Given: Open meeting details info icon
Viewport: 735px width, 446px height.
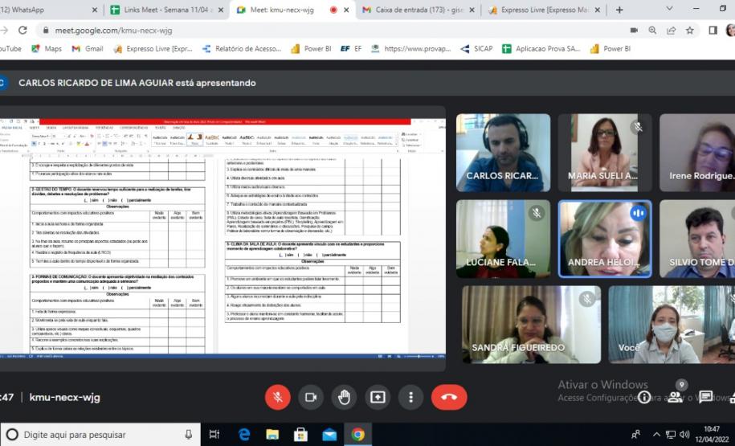Looking at the screenshot, I should pos(644,397).
